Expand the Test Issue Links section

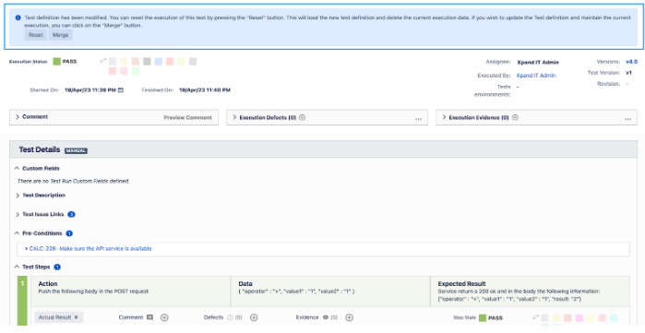point(18,214)
